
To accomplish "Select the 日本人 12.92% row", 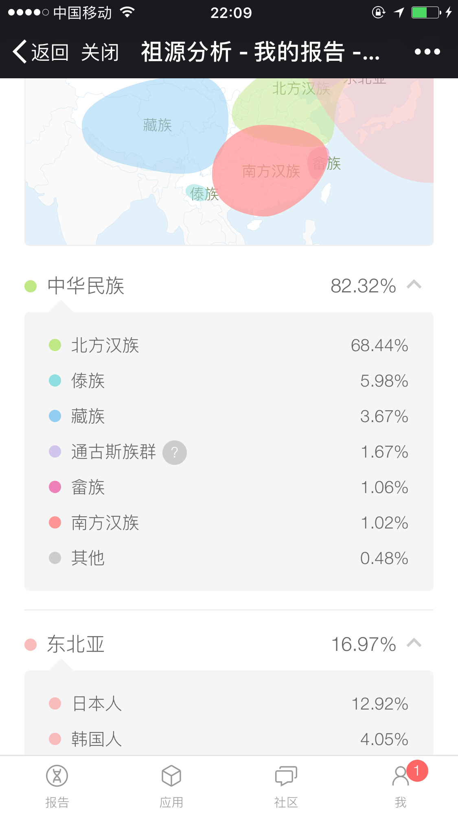I will click(229, 704).
